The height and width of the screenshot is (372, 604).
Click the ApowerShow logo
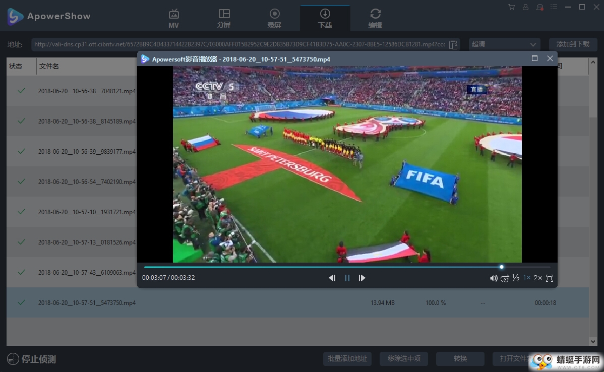tap(49, 16)
